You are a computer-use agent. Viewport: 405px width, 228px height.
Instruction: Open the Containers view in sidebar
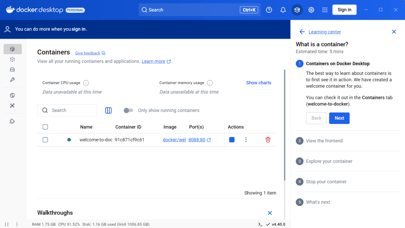(x=12, y=49)
